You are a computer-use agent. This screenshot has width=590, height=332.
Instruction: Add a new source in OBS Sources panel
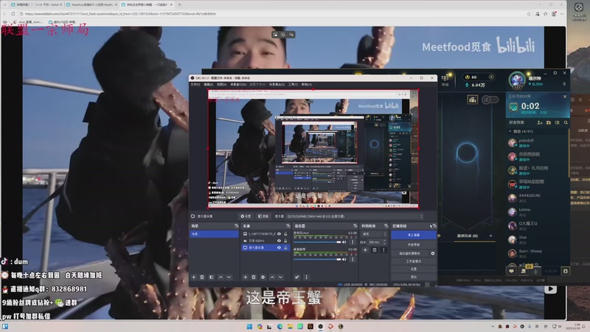[x=246, y=277]
